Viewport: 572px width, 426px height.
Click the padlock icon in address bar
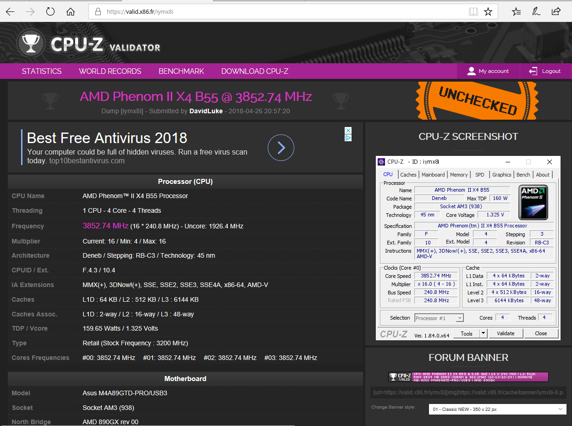(x=98, y=12)
